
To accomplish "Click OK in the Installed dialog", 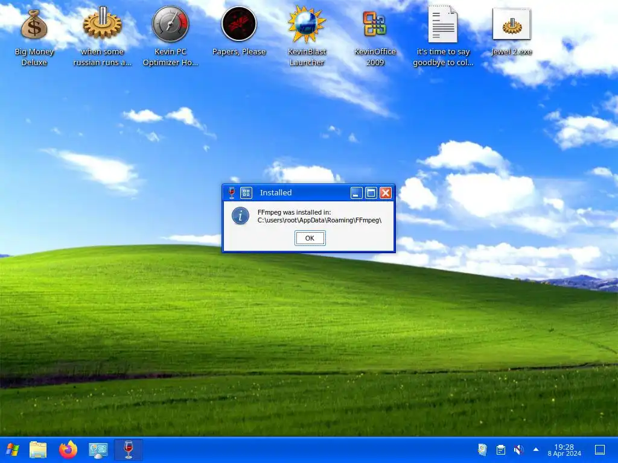I will click(x=310, y=238).
